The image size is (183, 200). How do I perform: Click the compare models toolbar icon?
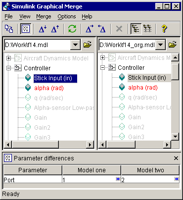(9, 29)
